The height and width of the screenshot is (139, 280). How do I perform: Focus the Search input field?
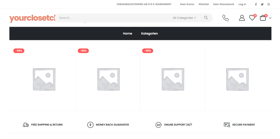112,18
